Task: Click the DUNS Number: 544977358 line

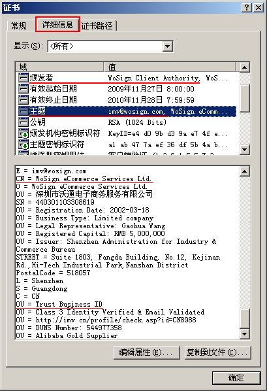Action: coord(69,328)
